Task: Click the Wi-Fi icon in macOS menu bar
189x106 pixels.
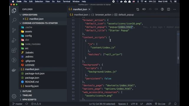Action: point(142,1)
